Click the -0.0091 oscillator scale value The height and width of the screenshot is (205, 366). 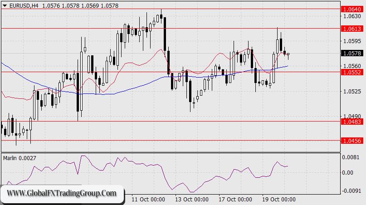coord(351,191)
